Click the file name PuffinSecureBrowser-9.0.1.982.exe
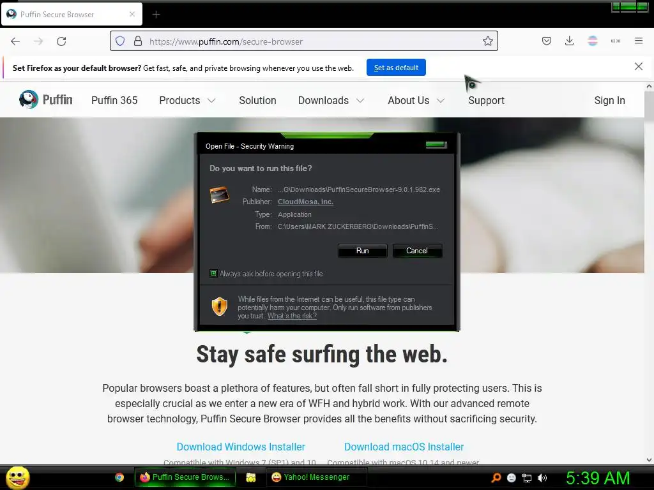654x490 pixels. 383,189
